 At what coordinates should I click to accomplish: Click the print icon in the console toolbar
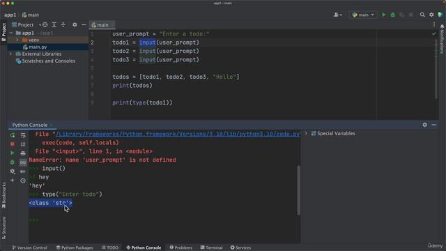coord(23,153)
